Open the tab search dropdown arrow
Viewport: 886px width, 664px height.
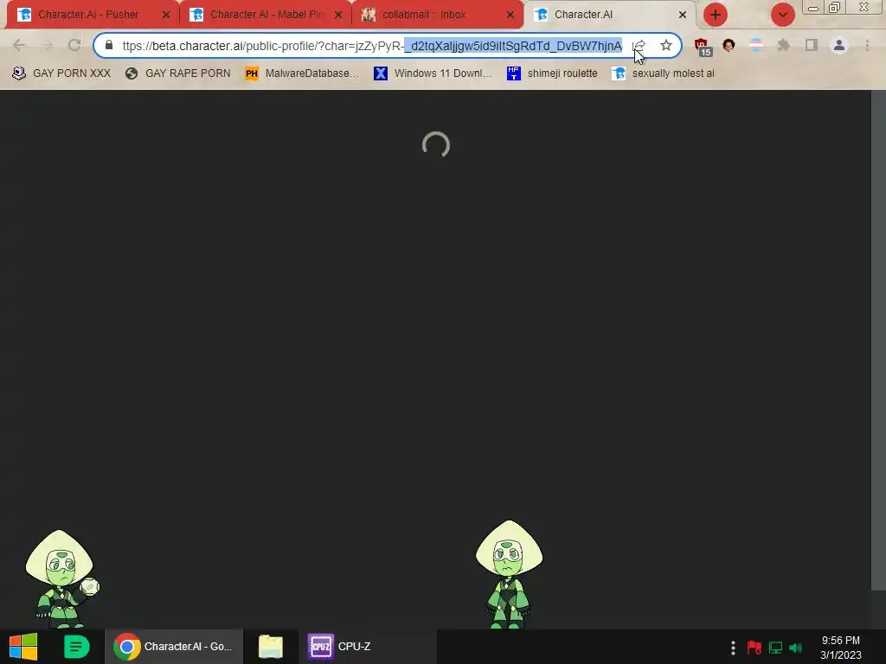click(782, 15)
